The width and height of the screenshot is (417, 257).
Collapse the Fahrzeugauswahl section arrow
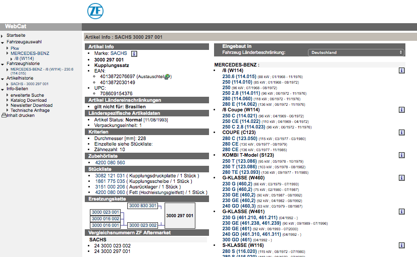(3, 42)
